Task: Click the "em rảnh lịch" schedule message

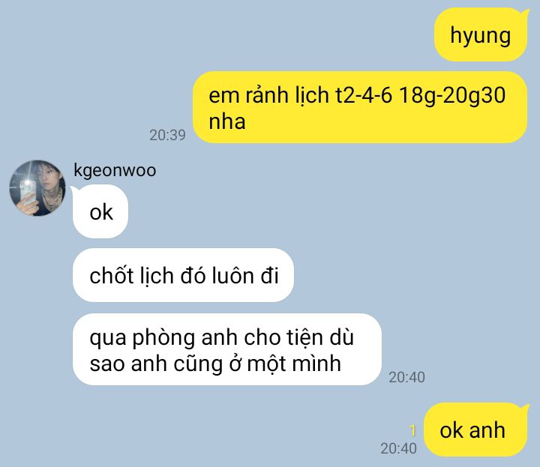Action: click(x=360, y=107)
